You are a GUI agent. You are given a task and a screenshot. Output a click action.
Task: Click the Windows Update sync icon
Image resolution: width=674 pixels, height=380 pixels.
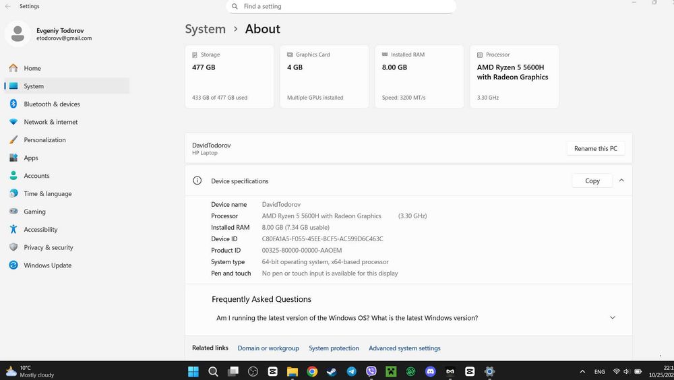[x=13, y=265]
